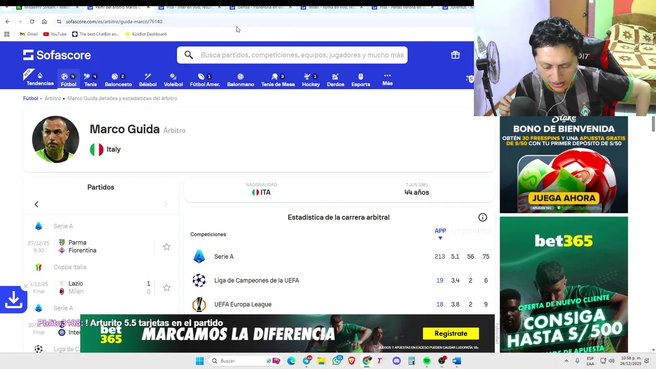This screenshot has width=656, height=369.
Task: Click the page vertical scrollbar
Action: [653, 123]
